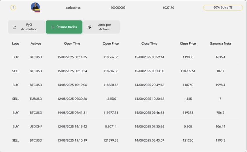The height and width of the screenshot is (152, 247).
Task: Click the 1998.4 net profit value
Action: pyautogui.click(x=220, y=85)
